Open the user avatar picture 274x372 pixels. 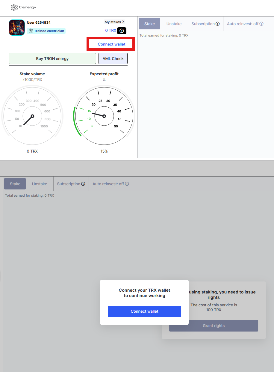point(17,28)
